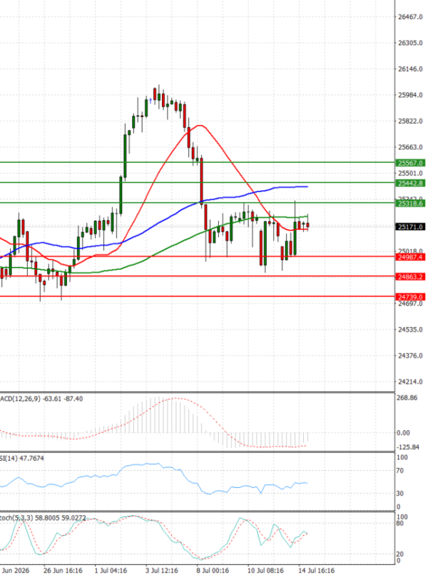Click the 3 Jul 12:16 time label
This screenshot has width=428, height=575.
point(162,571)
